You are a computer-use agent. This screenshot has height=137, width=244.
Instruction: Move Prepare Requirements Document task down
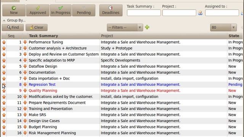coord(25,103)
